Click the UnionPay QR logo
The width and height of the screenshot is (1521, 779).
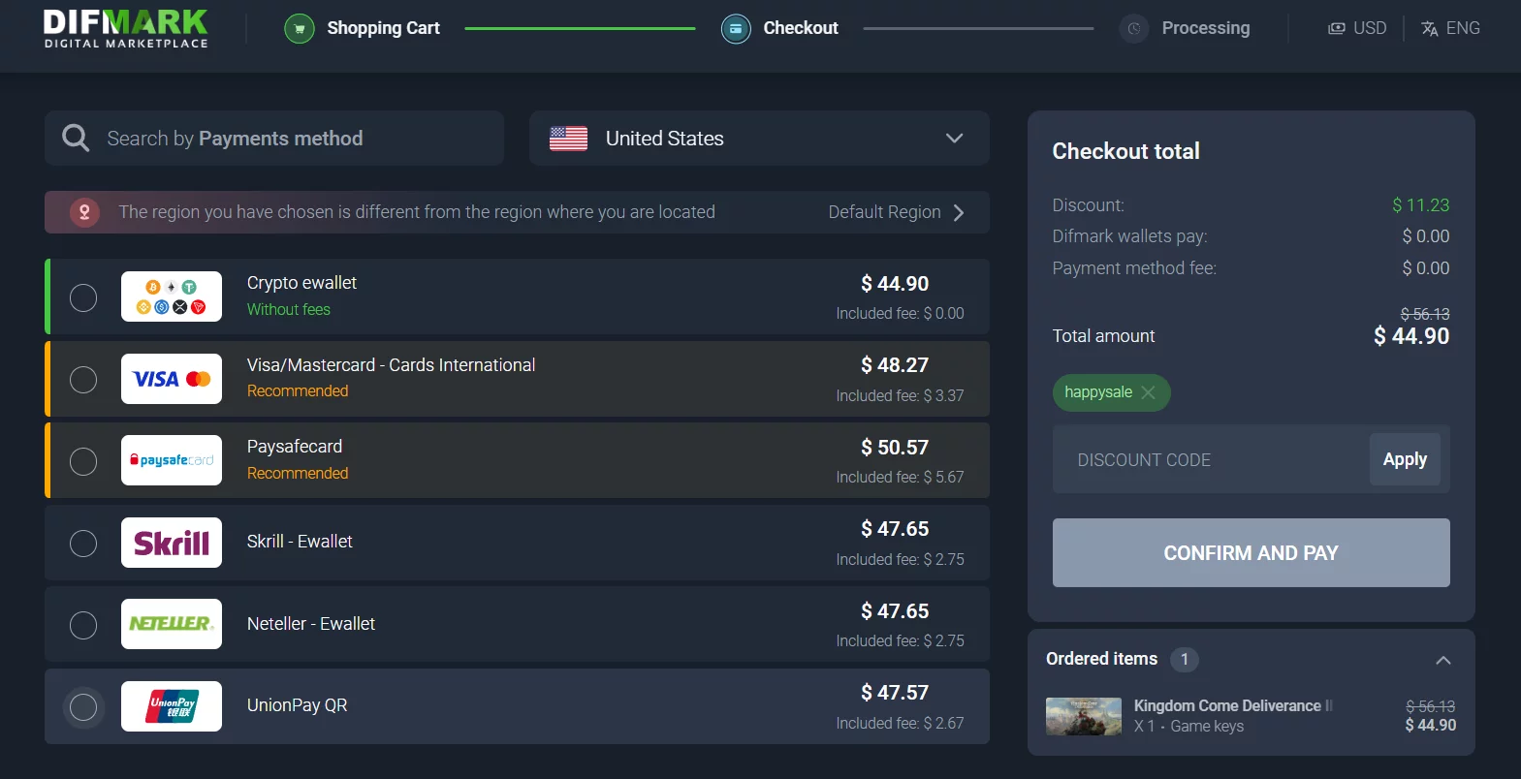tap(172, 706)
